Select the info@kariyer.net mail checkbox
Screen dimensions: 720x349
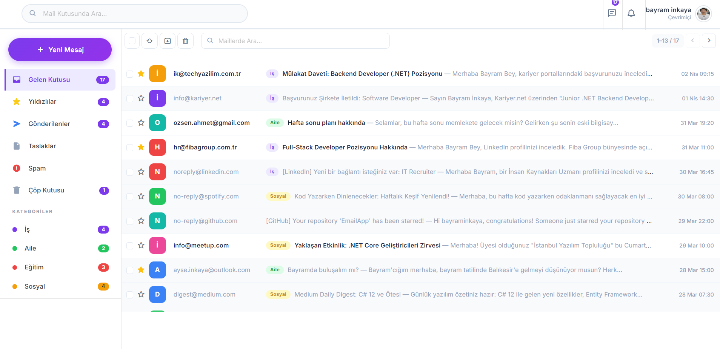(x=130, y=98)
